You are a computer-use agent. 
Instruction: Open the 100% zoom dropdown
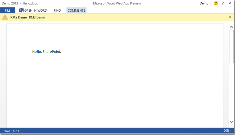(x=227, y=131)
